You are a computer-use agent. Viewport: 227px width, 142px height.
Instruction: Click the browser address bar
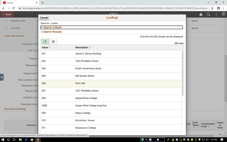[x=115, y=8]
